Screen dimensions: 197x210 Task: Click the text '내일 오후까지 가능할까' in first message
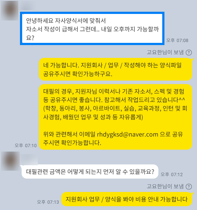tap(130, 29)
